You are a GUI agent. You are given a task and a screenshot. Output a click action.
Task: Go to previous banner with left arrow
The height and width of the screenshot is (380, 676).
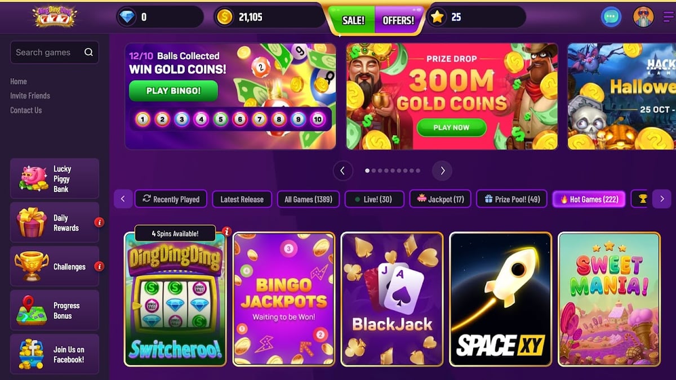tap(343, 171)
